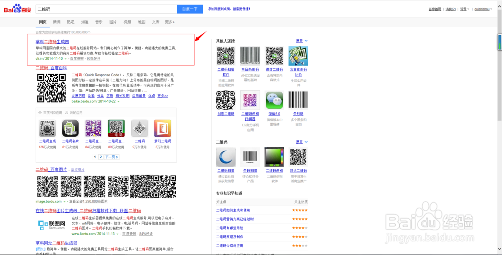Switch to the 视频 tab

[x=128, y=22]
